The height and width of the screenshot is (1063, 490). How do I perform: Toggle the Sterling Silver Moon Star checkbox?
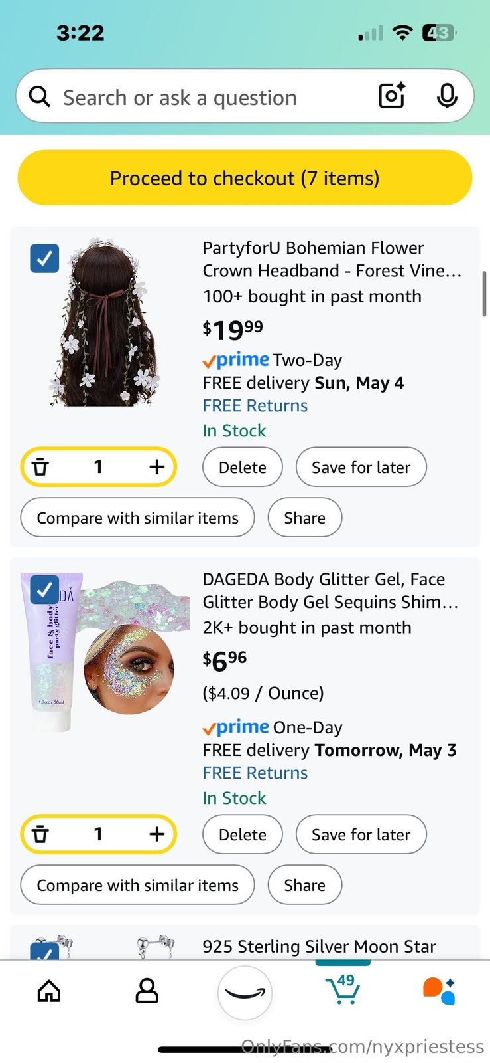coord(44,953)
